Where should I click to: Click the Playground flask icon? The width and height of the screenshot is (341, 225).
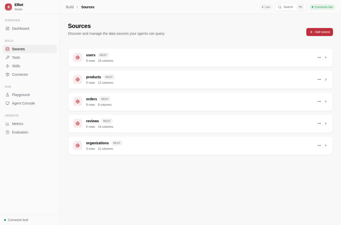click(x=7, y=95)
